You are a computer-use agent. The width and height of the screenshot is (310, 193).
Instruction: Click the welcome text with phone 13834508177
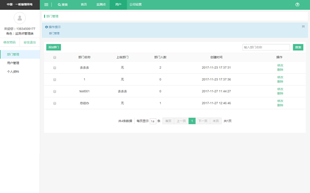click(20, 29)
